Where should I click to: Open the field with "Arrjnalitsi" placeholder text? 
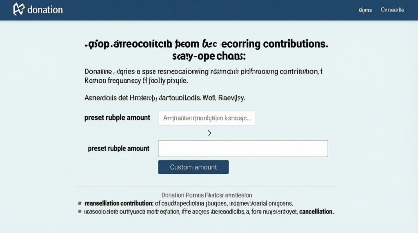coord(207,118)
